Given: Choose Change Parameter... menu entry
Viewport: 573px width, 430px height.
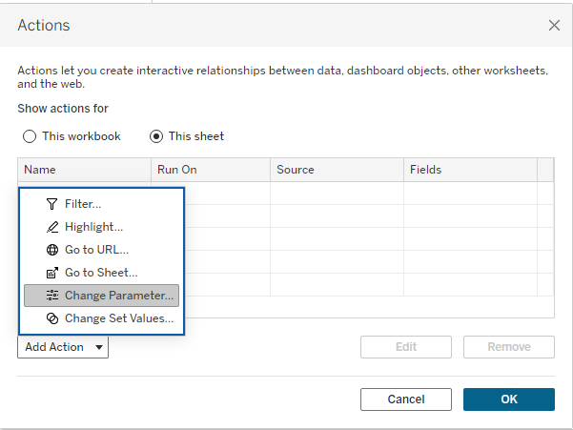Looking at the screenshot, I should pyautogui.click(x=119, y=296).
